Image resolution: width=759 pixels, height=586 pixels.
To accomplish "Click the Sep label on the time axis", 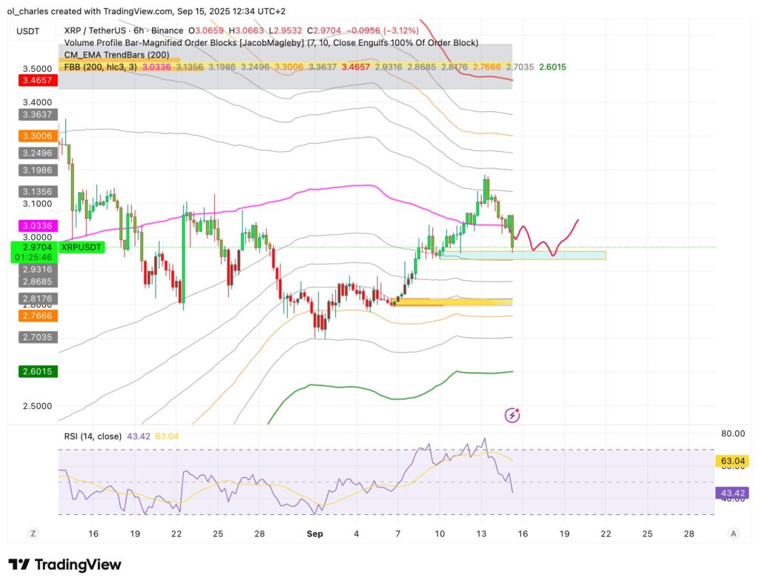I will 315,533.
